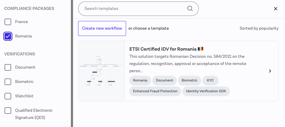Select the KYC tag chip

coord(210,81)
